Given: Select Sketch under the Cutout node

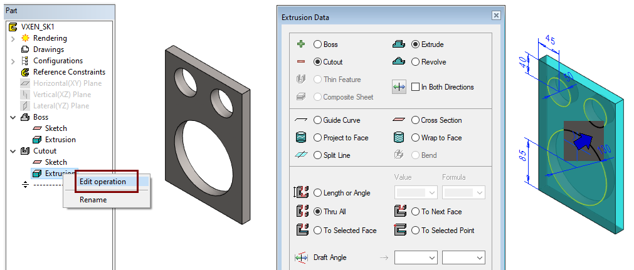Looking at the screenshot, I should pyautogui.click(x=56, y=162).
